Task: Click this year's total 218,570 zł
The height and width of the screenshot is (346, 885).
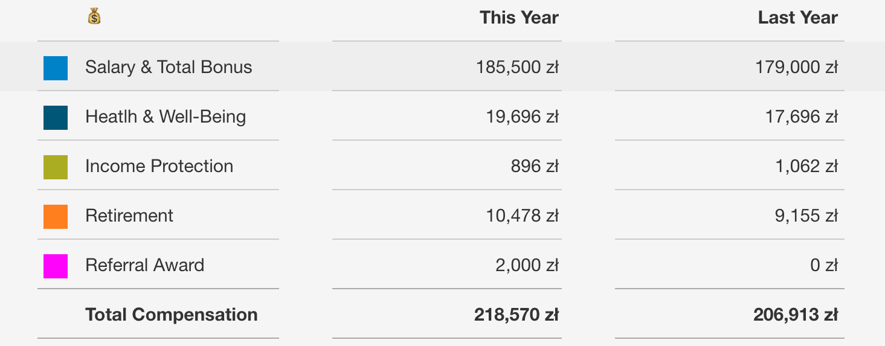Action: pos(517,315)
